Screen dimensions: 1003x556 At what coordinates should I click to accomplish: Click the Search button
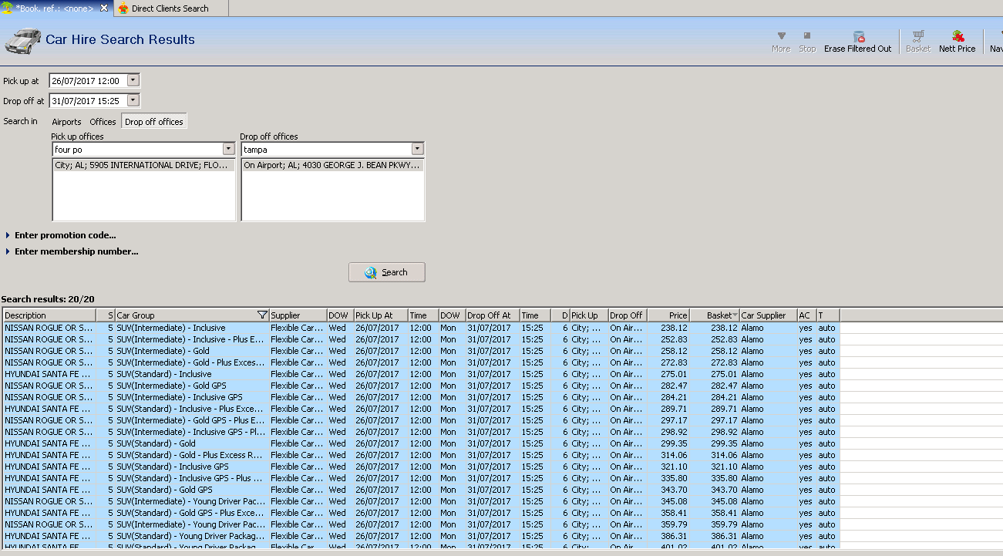point(387,272)
